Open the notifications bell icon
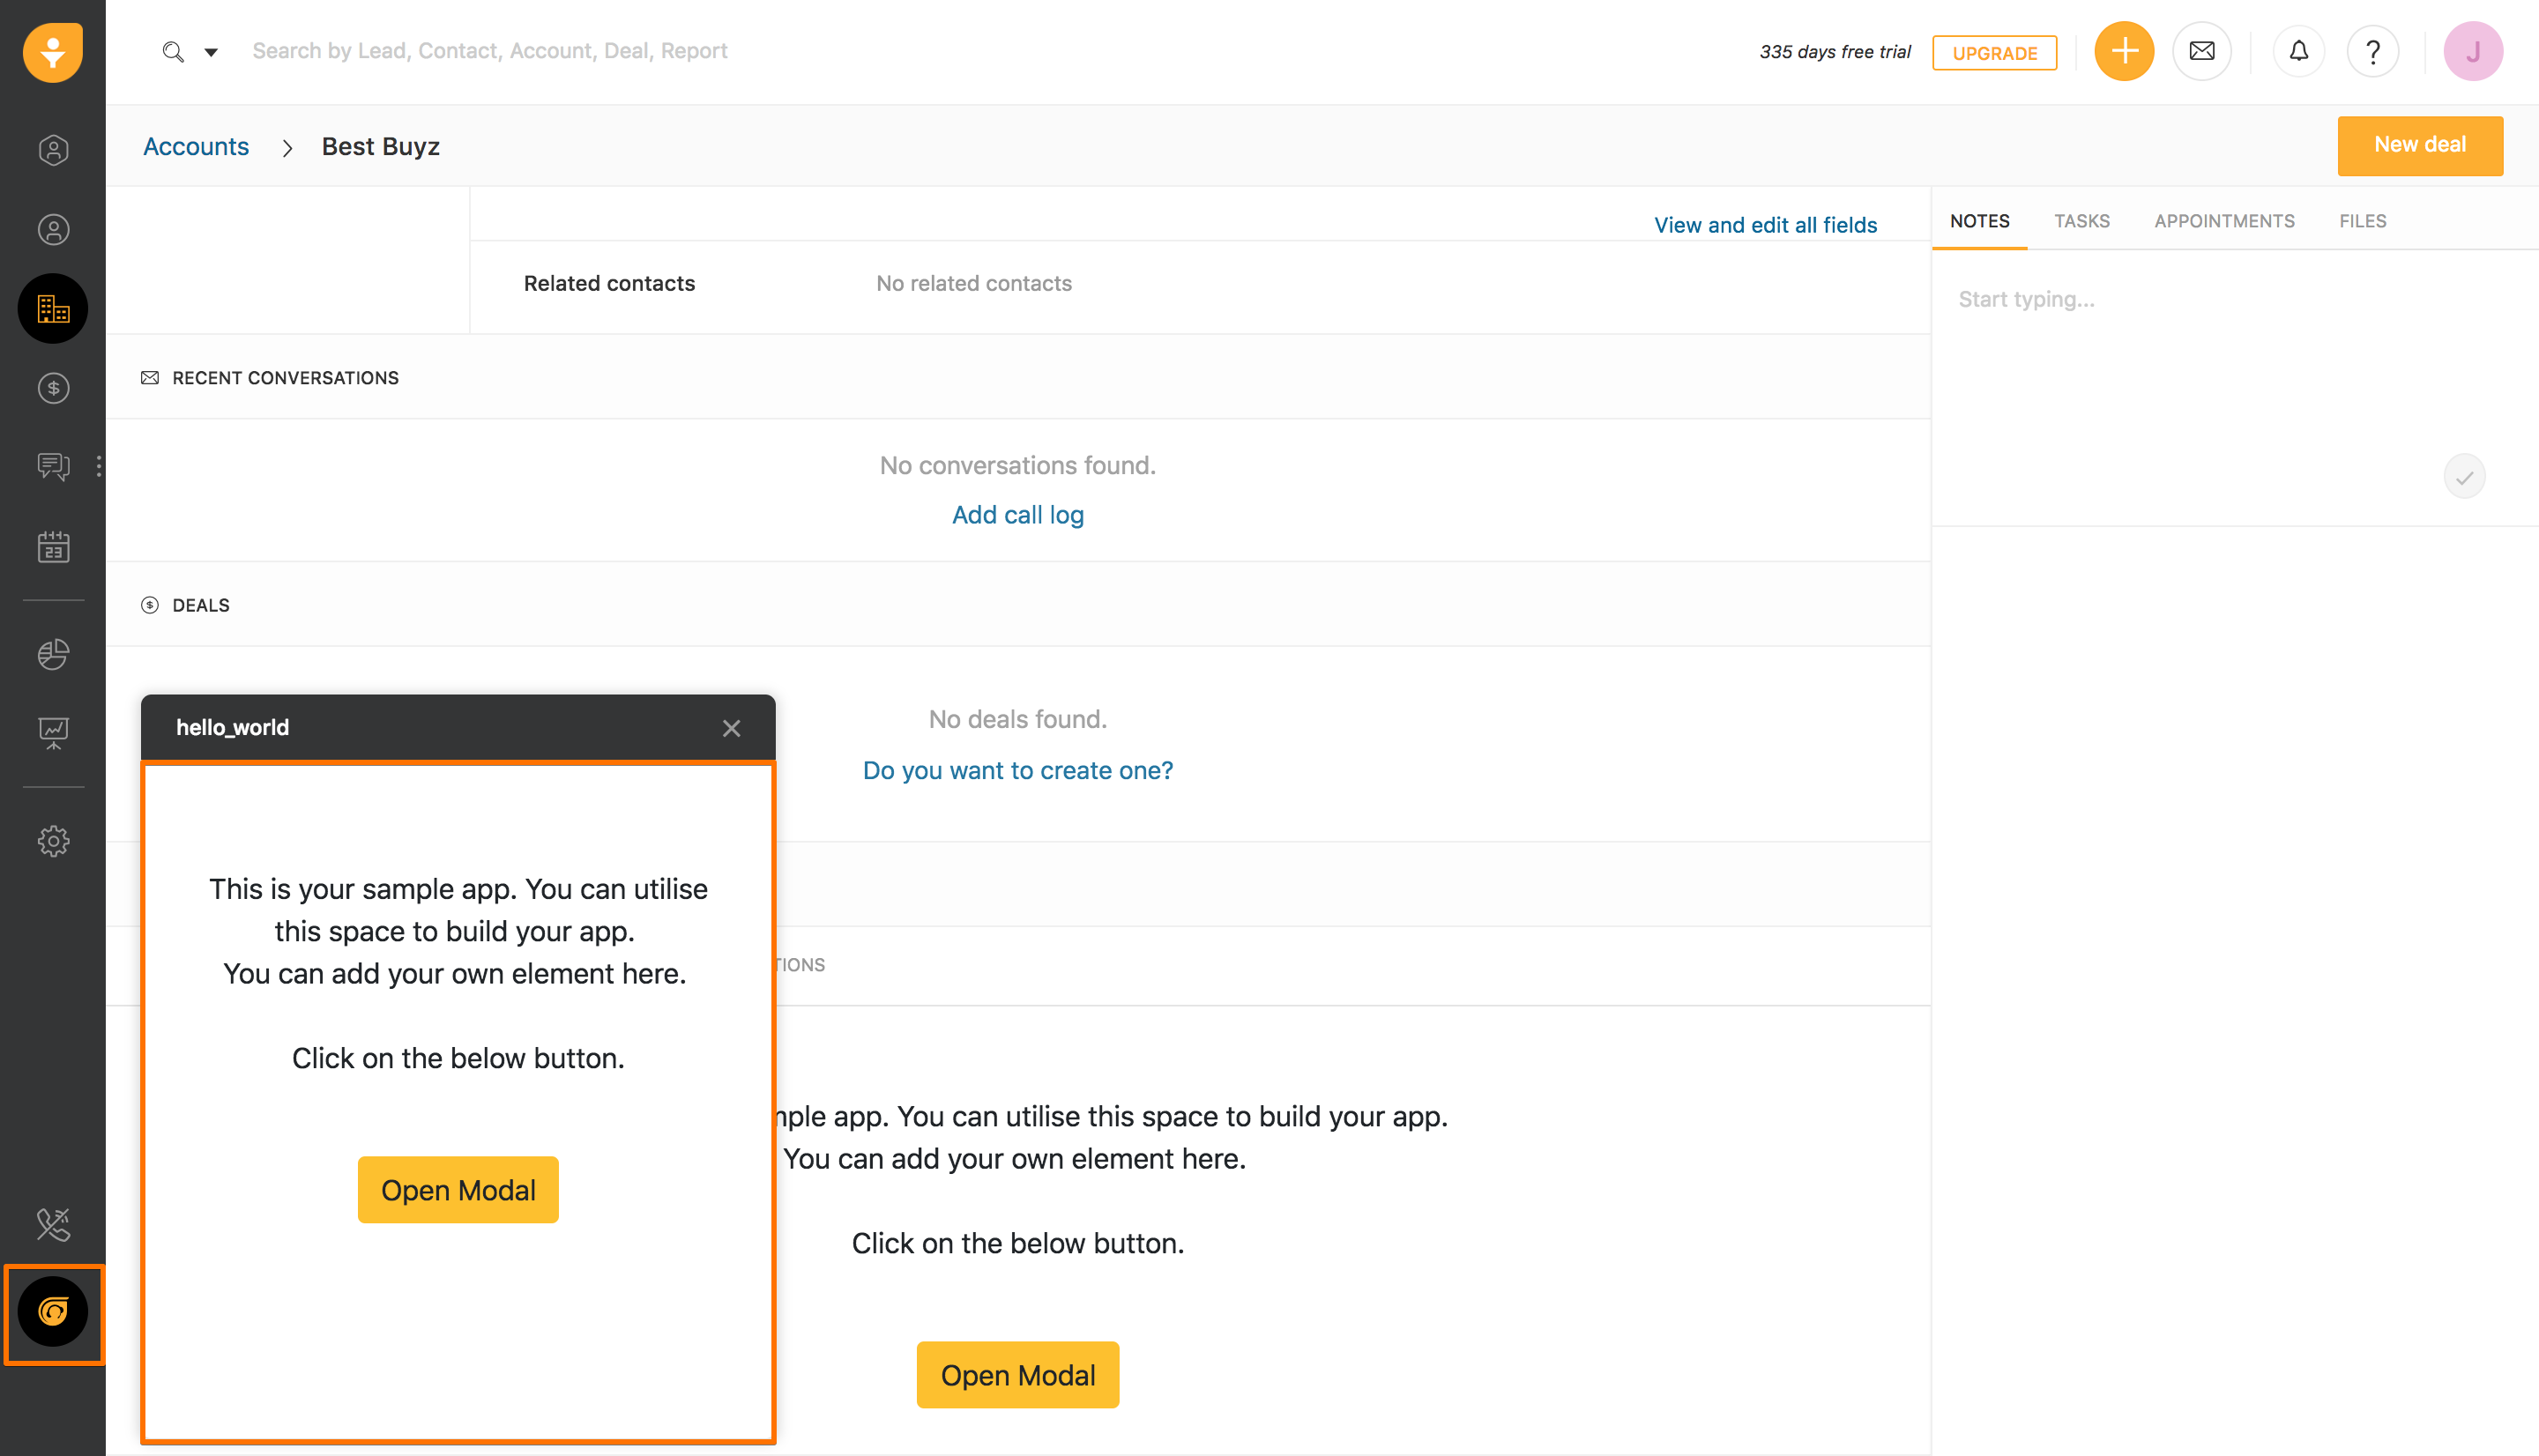The height and width of the screenshot is (1456, 2539). [2298, 51]
